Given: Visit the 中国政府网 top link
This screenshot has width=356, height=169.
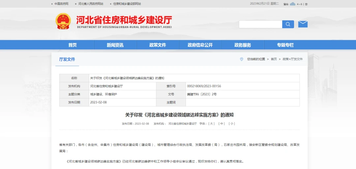Looking at the screenshot, I should coord(61,4).
